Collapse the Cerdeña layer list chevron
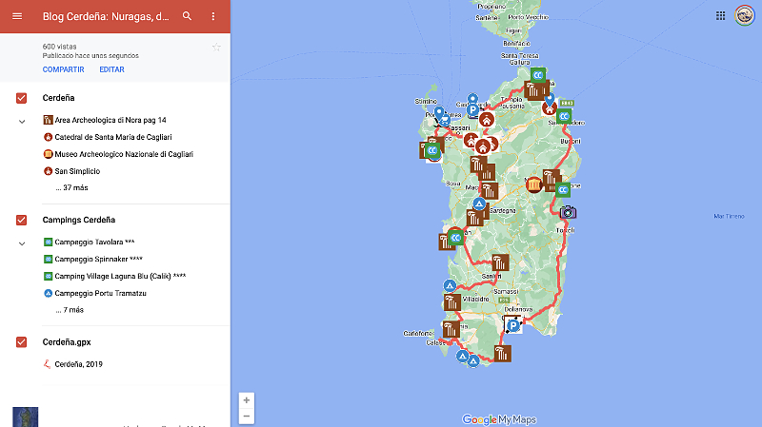762x427 pixels. [x=22, y=122]
